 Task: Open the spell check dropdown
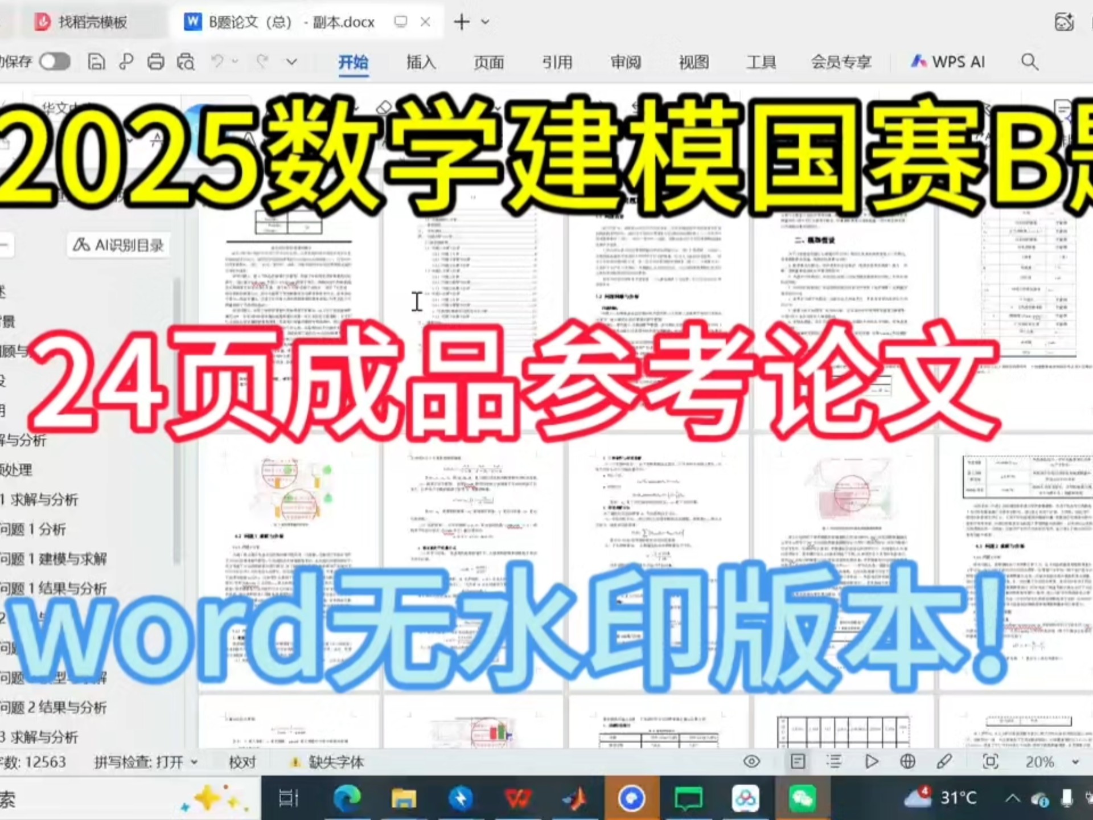pyautogui.click(x=194, y=762)
